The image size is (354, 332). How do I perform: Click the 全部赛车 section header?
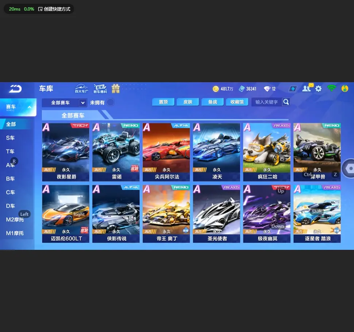click(73, 115)
